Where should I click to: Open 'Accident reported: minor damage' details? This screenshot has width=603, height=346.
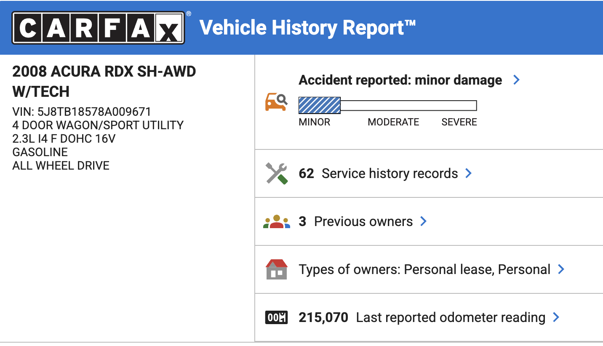[400, 80]
